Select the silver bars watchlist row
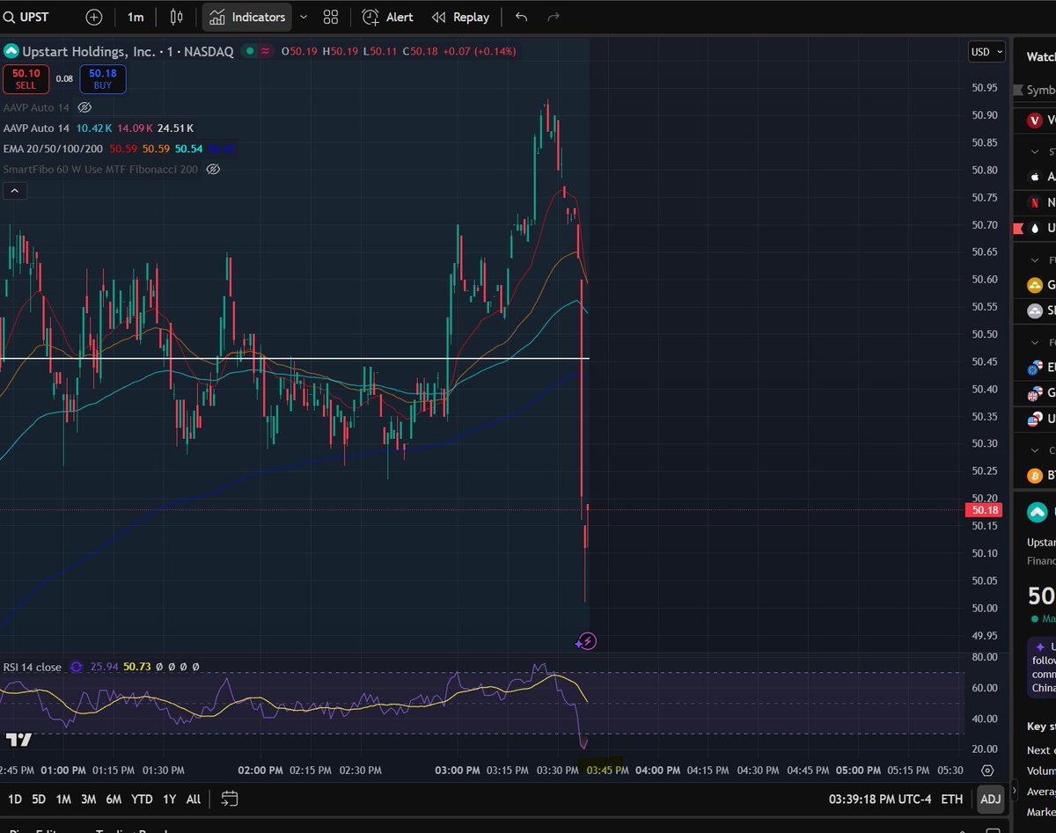This screenshot has height=833, width=1056. (x=1035, y=311)
